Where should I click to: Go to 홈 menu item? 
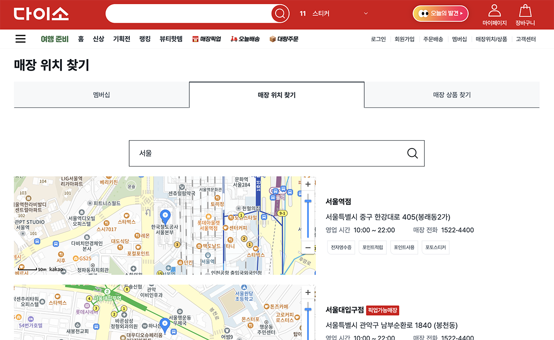point(81,39)
